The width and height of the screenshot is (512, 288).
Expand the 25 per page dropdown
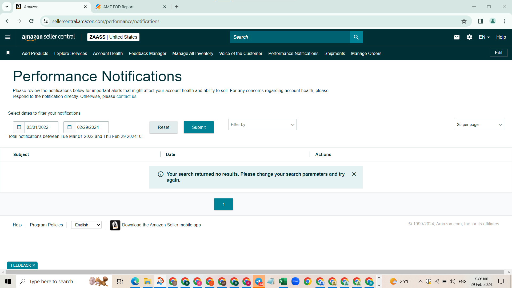479,125
